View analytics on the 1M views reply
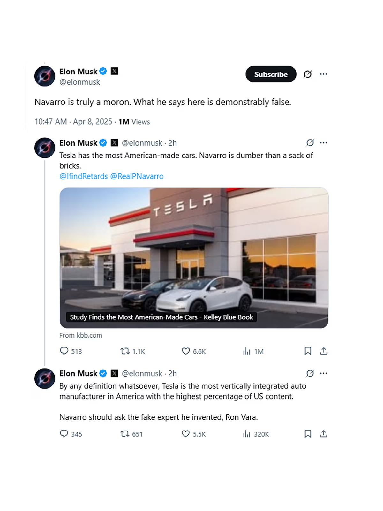The image size is (383, 511). pyautogui.click(x=247, y=351)
